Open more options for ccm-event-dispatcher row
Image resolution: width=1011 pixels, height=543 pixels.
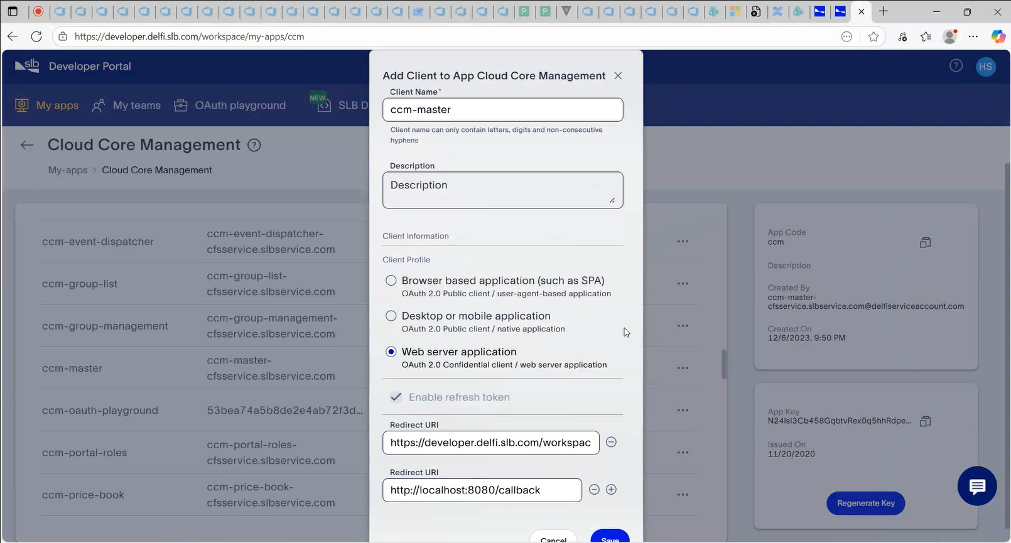683,242
